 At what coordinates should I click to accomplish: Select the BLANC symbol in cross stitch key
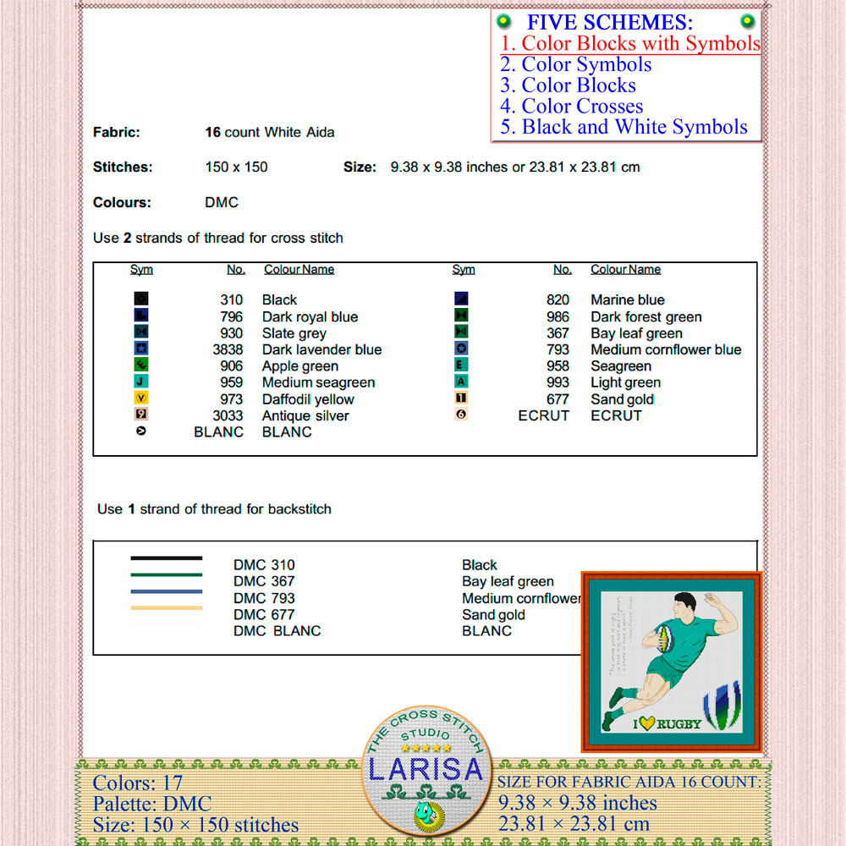(x=140, y=431)
